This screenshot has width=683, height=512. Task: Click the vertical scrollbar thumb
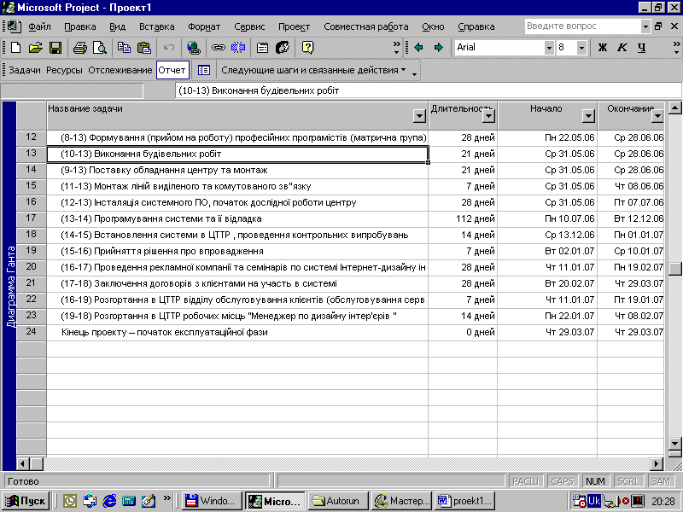674,269
